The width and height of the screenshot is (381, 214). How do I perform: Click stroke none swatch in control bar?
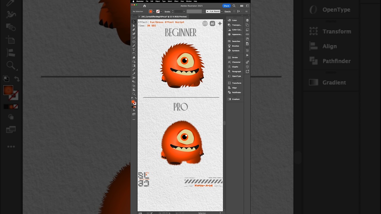tap(158, 11)
